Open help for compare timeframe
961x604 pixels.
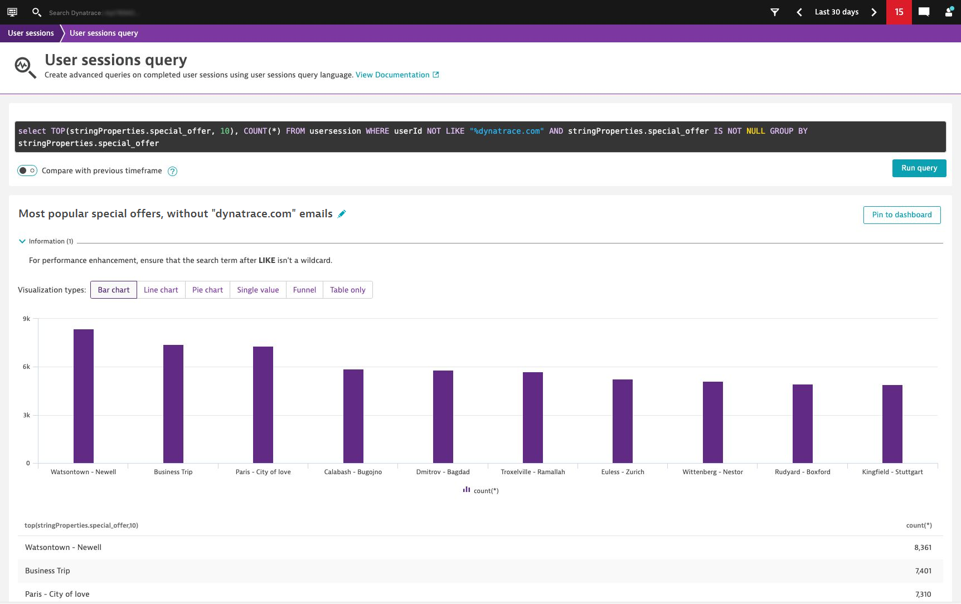point(173,171)
